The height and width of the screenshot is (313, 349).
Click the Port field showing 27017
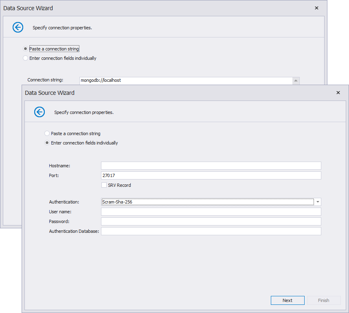(x=211, y=175)
